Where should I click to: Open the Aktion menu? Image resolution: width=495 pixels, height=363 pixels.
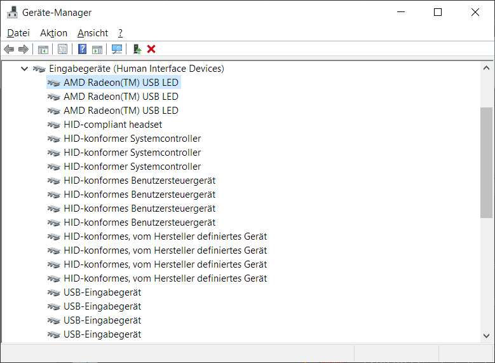click(x=53, y=33)
